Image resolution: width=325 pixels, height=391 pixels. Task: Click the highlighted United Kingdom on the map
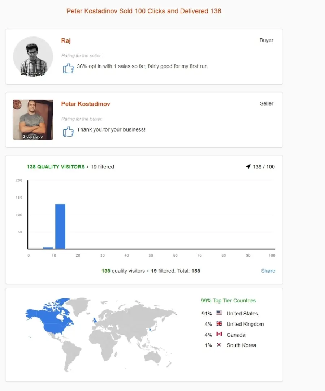(x=95, y=320)
